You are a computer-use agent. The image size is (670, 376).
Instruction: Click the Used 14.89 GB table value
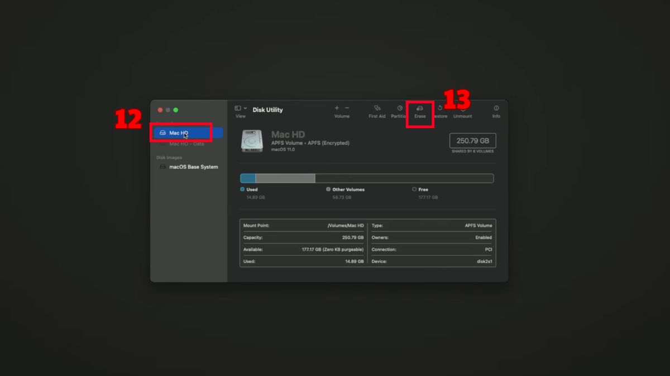[x=355, y=261]
